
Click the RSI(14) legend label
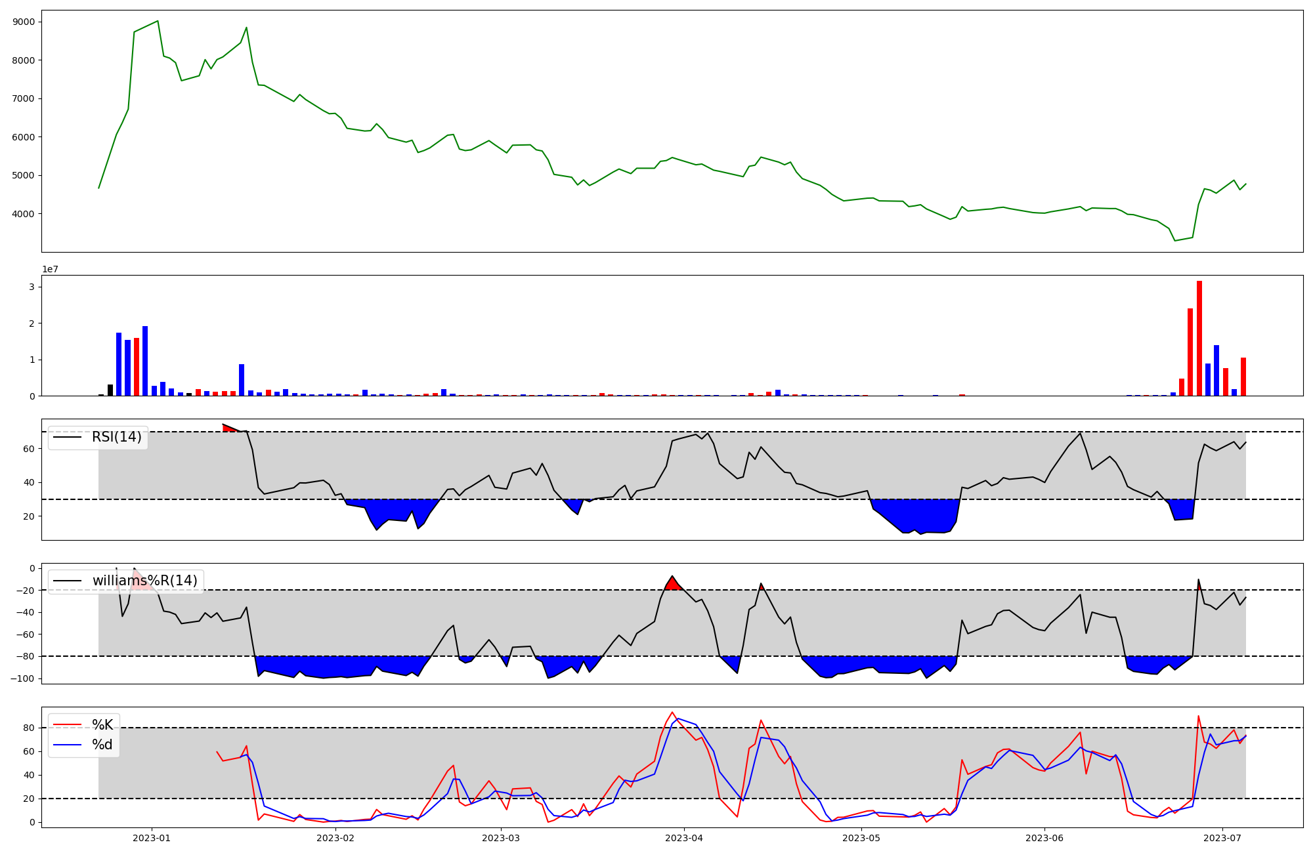tap(116, 438)
